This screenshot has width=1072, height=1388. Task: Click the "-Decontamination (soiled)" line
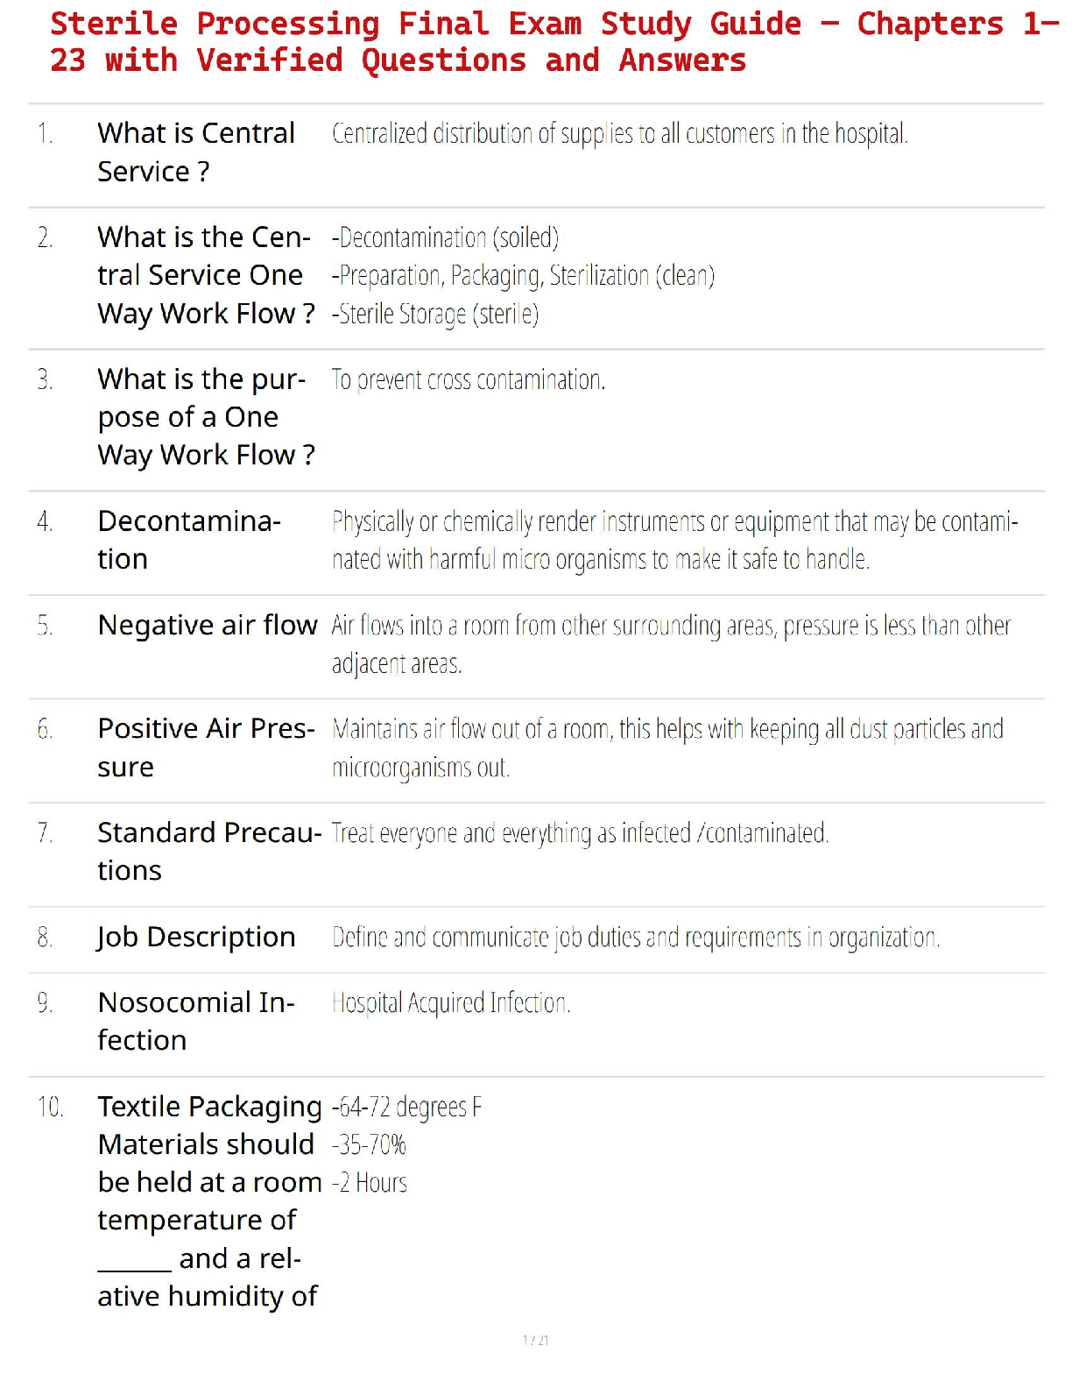[x=445, y=237]
